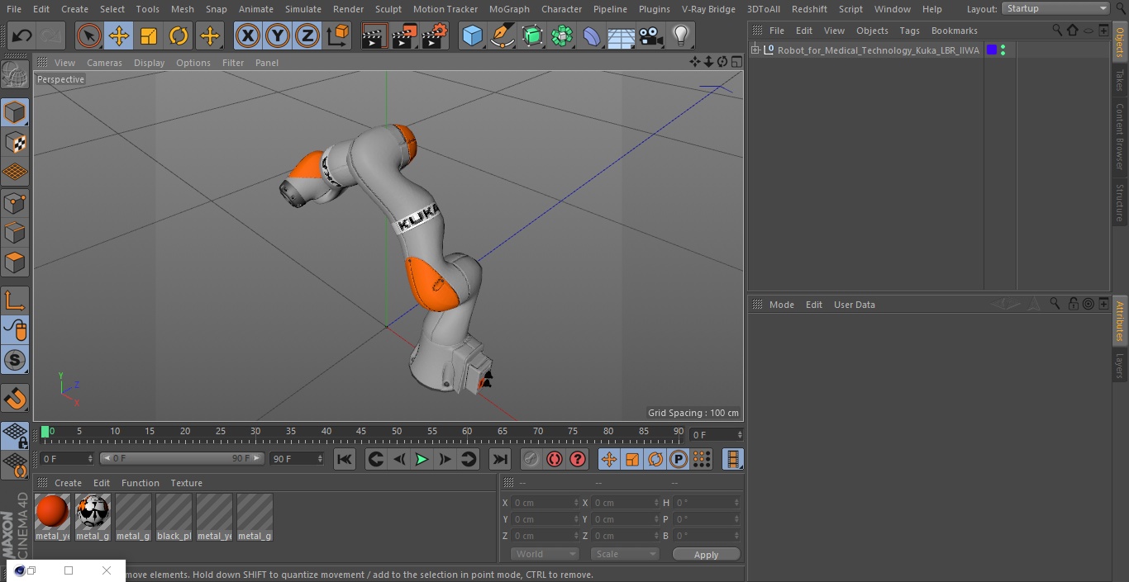Open the MoGraph menu
1129x582 pixels.
point(509,9)
